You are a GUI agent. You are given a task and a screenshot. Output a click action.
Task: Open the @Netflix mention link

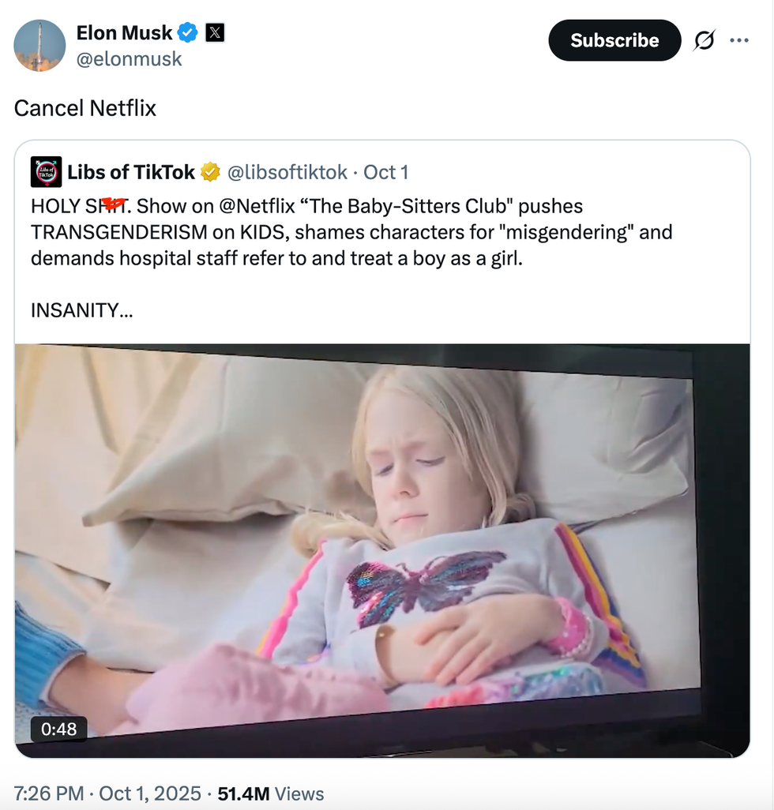pyautogui.click(x=257, y=207)
